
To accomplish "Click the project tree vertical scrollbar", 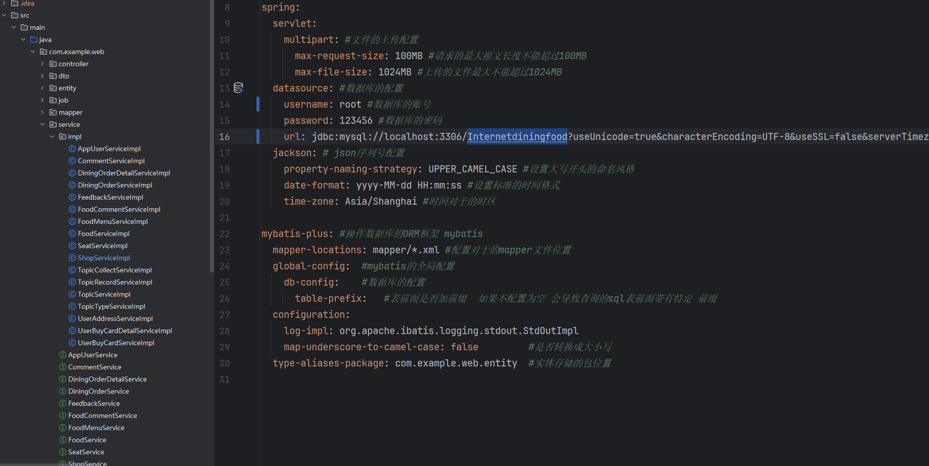I will coord(211,136).
